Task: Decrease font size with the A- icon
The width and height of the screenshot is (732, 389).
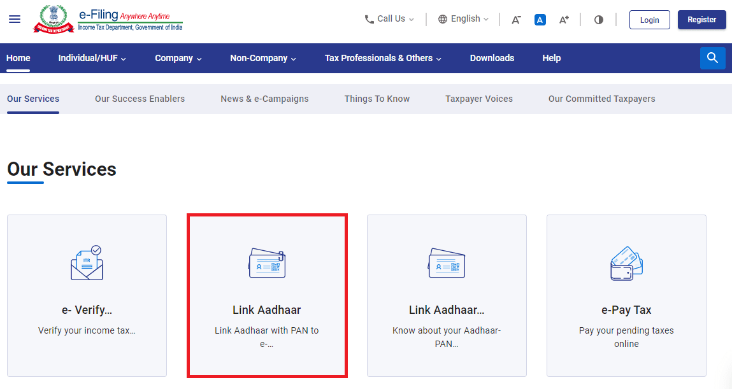Action: (x=516, y=20)
